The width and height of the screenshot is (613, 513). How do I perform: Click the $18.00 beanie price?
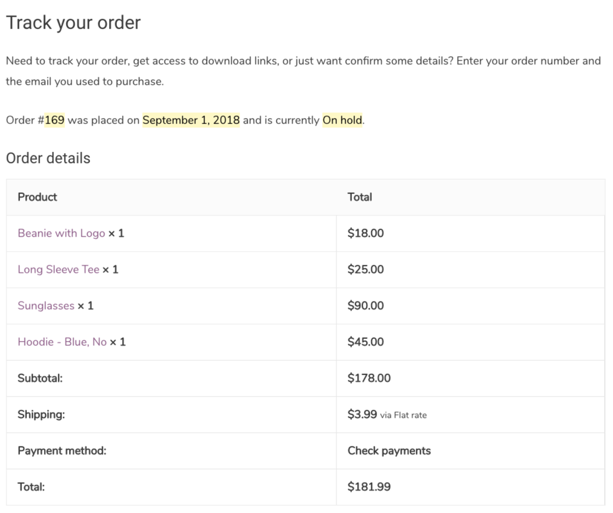[x=365, y=233]
